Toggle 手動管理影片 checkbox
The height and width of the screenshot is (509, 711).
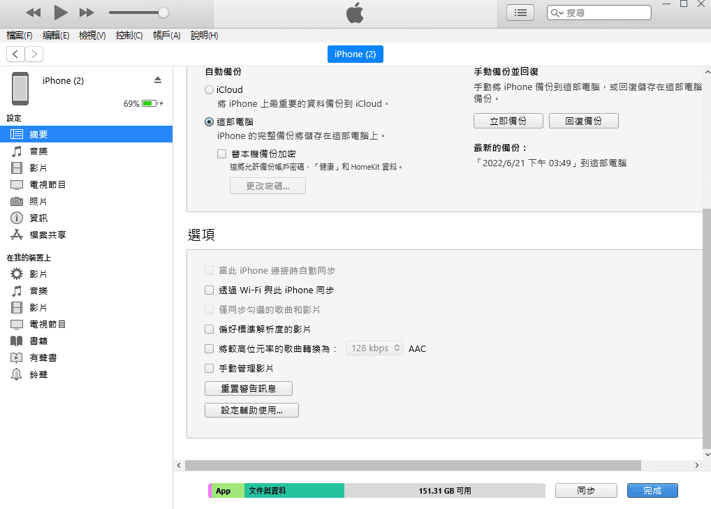click(x=209, y=368)
